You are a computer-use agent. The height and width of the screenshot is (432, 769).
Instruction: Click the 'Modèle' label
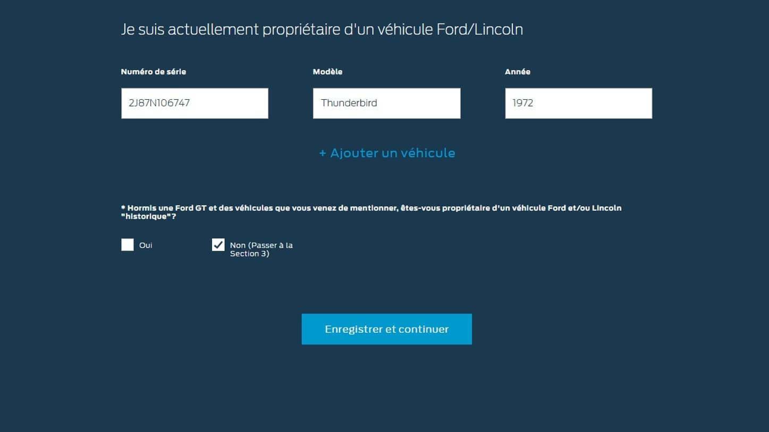coord(328,72)
